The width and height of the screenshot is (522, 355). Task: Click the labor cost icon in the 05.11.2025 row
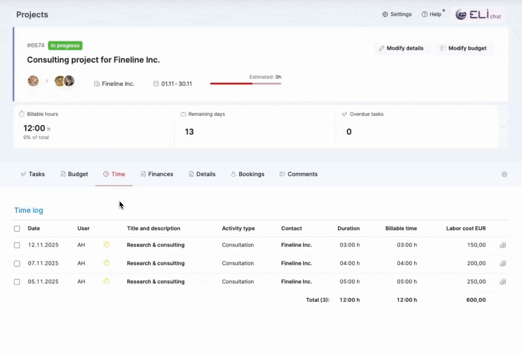coord(503,282)
